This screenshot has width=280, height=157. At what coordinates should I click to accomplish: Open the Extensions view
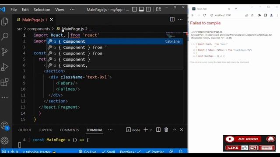pos(4,82)
